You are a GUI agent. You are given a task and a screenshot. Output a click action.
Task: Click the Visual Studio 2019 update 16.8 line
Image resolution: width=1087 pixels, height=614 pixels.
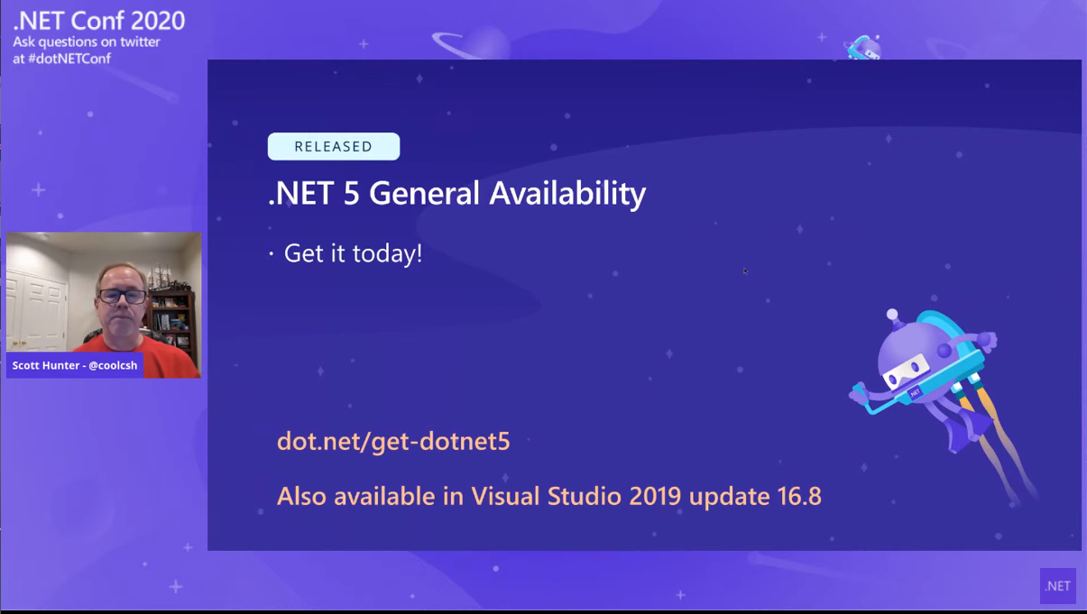pyautogui.click(x=548, y=496)
